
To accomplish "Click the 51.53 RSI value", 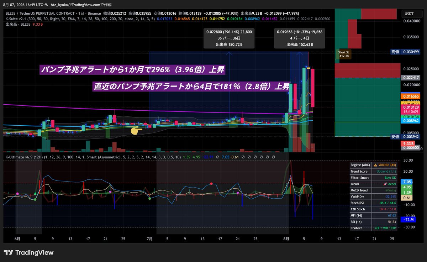I will [392, 222].
